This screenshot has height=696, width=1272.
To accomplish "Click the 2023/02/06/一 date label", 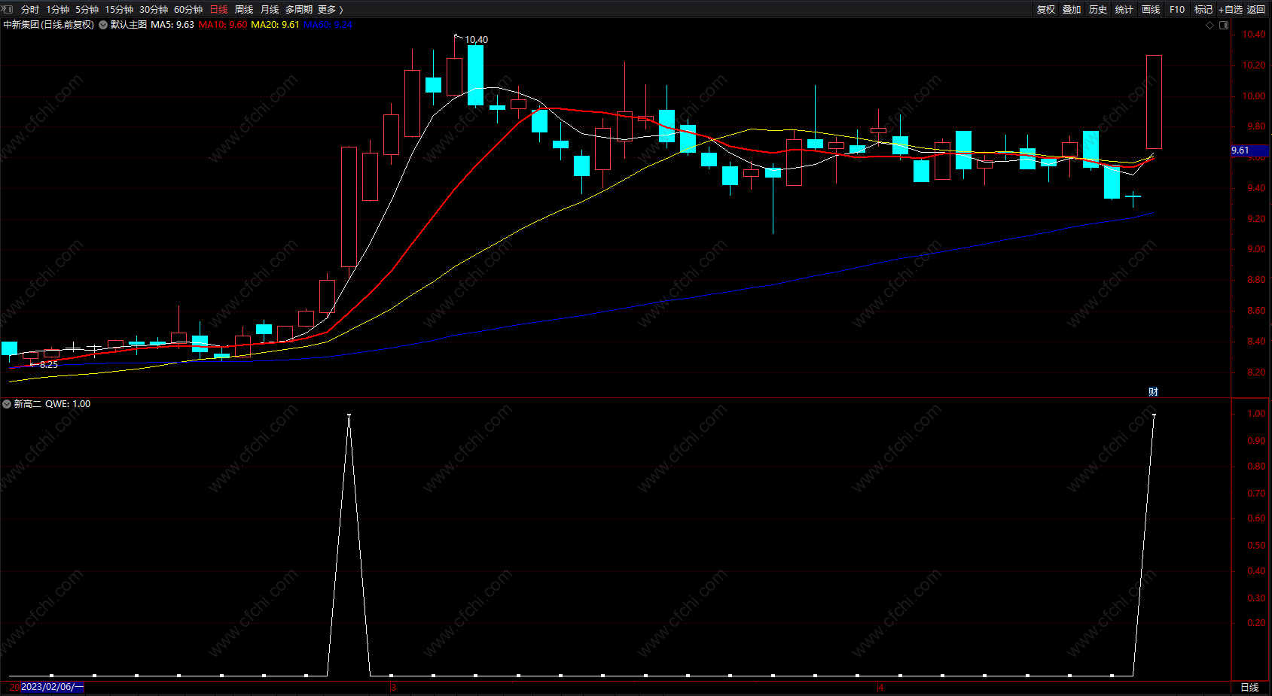I will click(x=52, y=687).
